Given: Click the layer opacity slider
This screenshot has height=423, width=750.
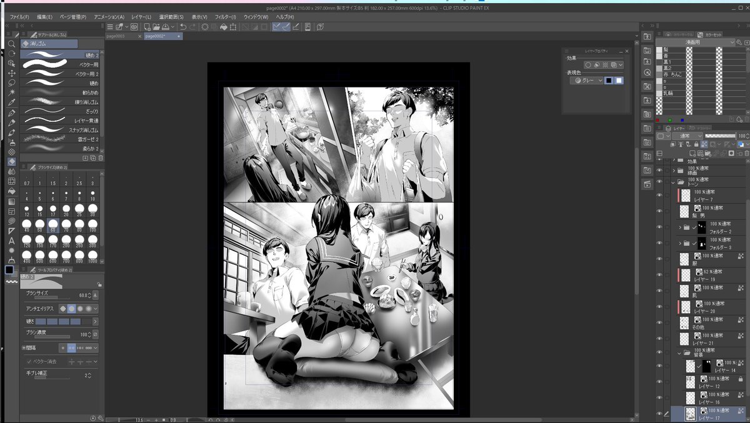Looking at the screenshot, I should coord(720,136).
